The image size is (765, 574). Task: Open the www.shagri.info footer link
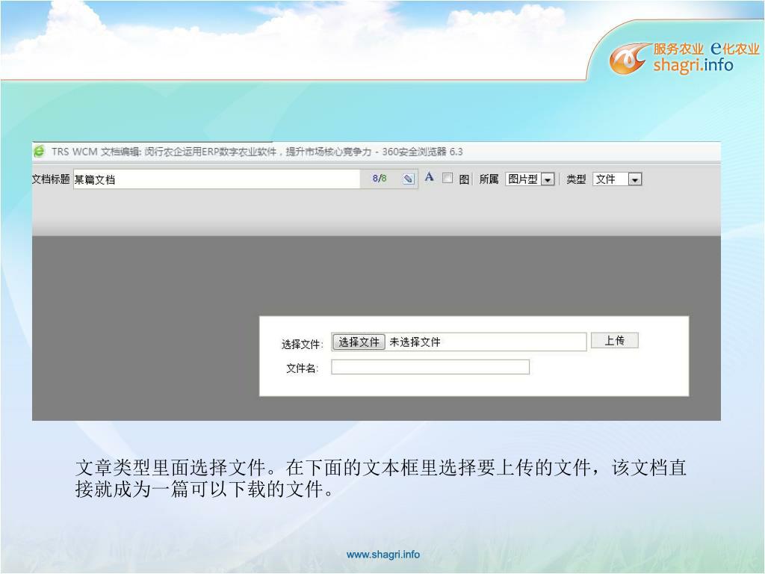(x=383, y=555)
